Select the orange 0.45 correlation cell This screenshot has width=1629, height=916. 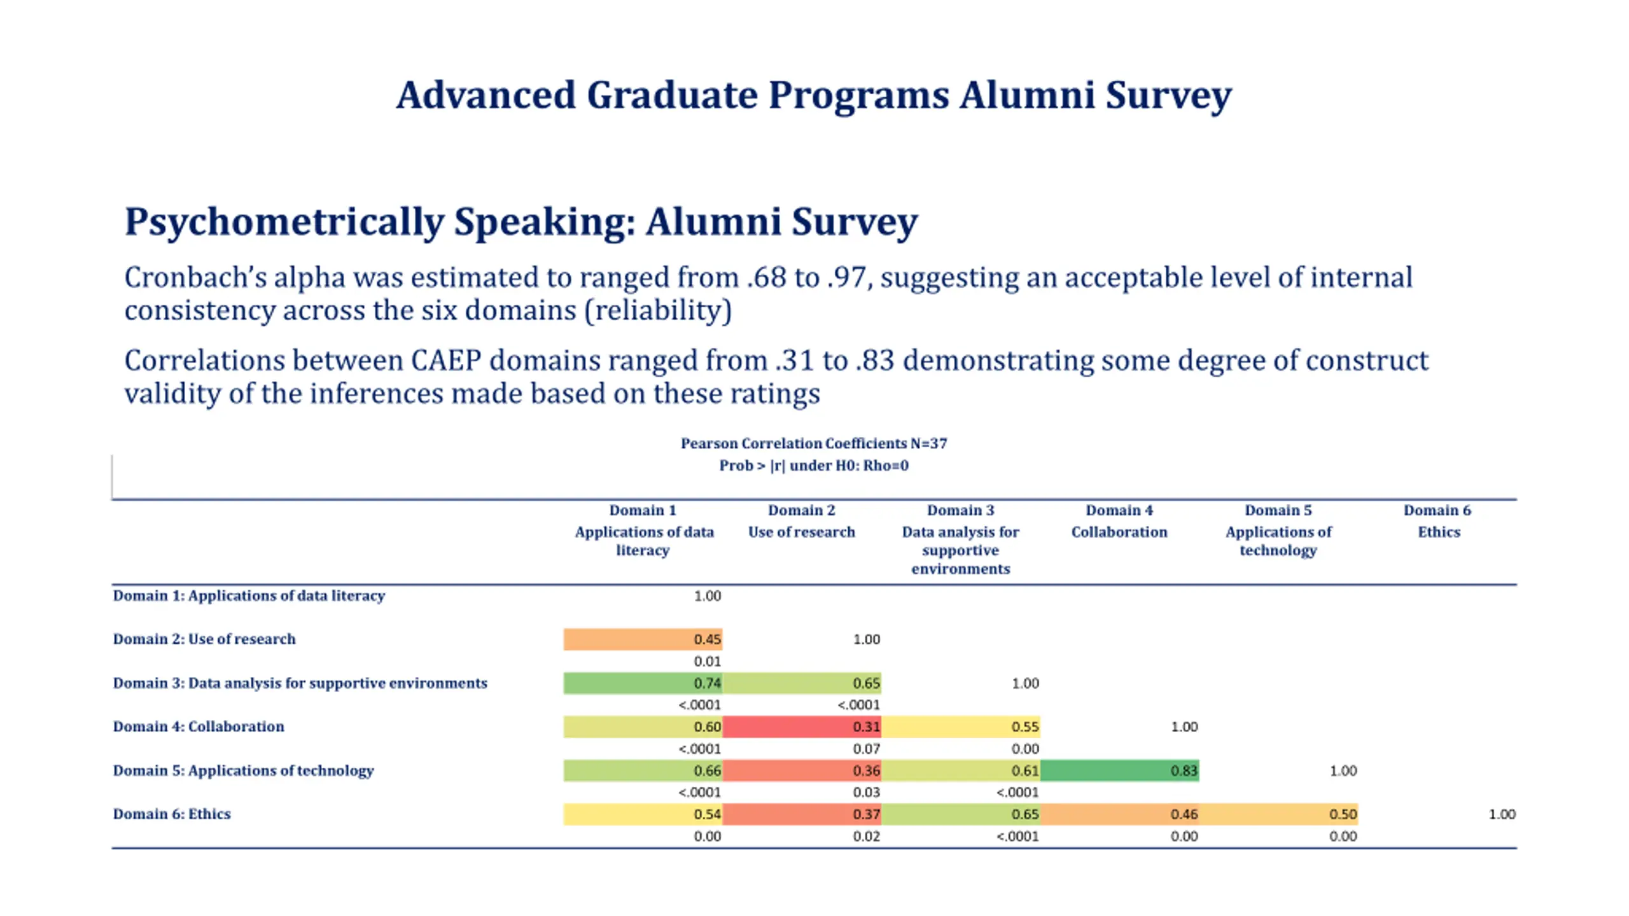click(643, 639)
